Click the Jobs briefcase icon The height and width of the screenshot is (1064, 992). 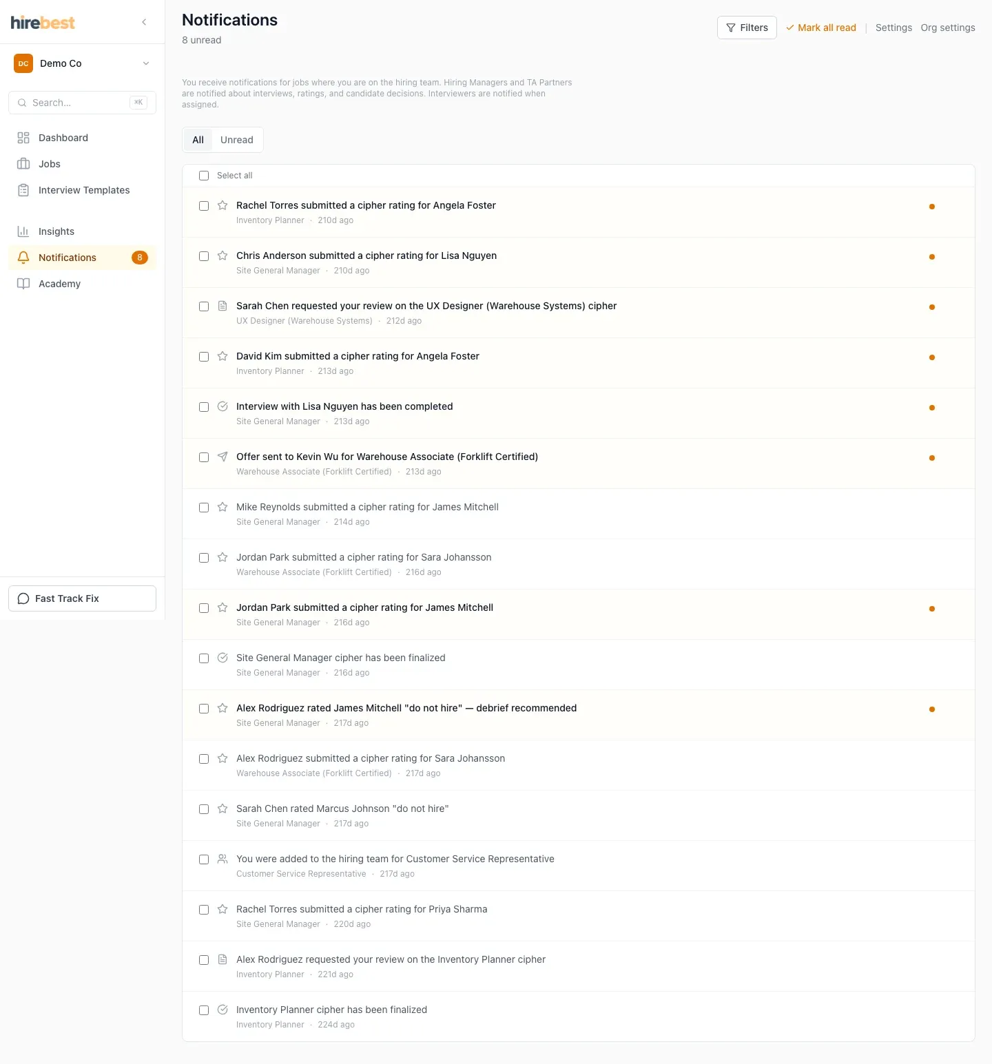(x=23, y=164)
